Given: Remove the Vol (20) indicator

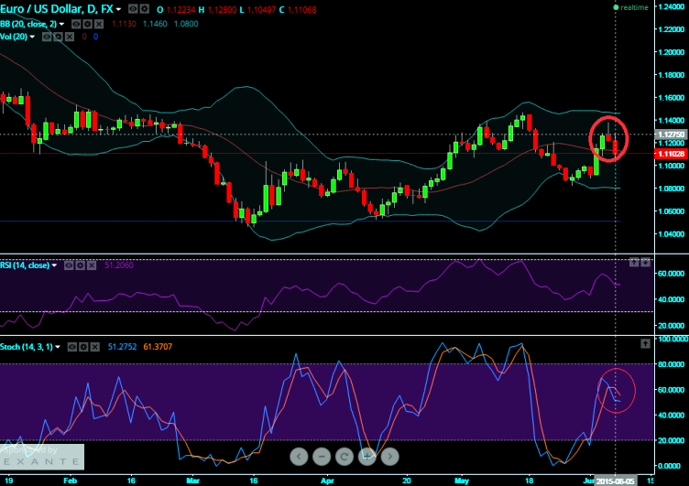Looking at the screenshot, I should click(x=69, y=38).
